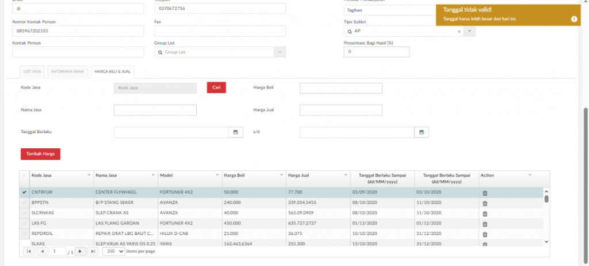
Task: Open the Tanggal Berlaku calendar picker
Action: tap(235, 133)
